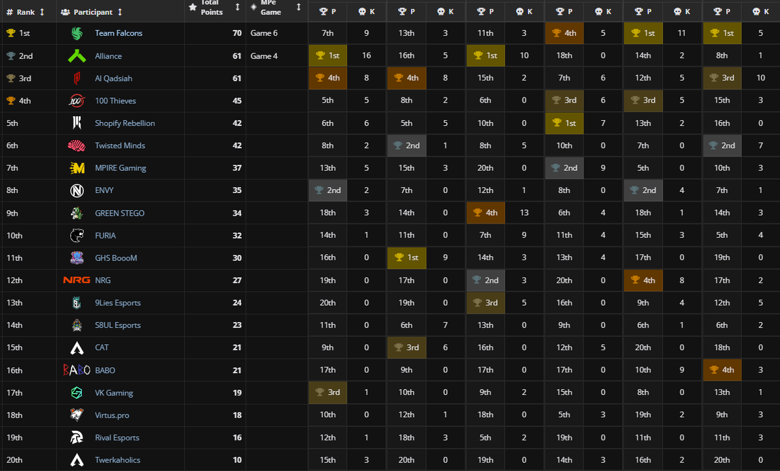This screenshot has height=471, width=780.
Task: Click NRG team logo
Action: click(77, 280)
